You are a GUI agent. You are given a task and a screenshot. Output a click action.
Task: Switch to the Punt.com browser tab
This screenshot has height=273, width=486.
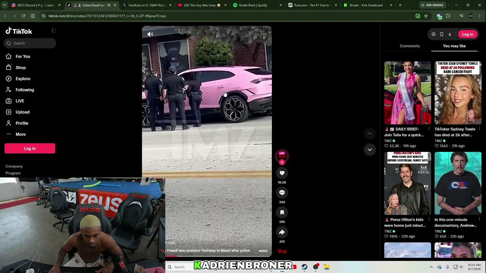[x=312, y=5]
